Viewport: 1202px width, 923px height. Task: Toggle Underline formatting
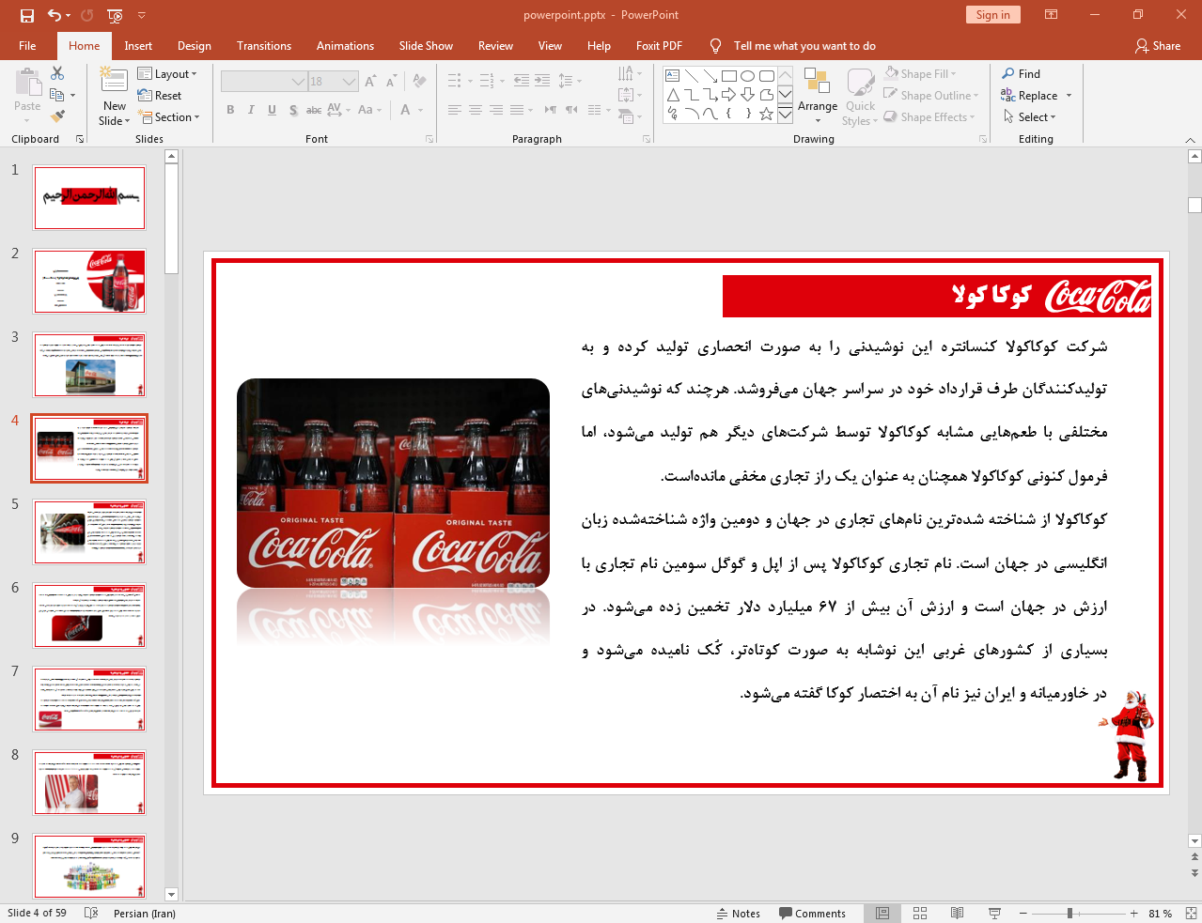(x=272, y=110)
